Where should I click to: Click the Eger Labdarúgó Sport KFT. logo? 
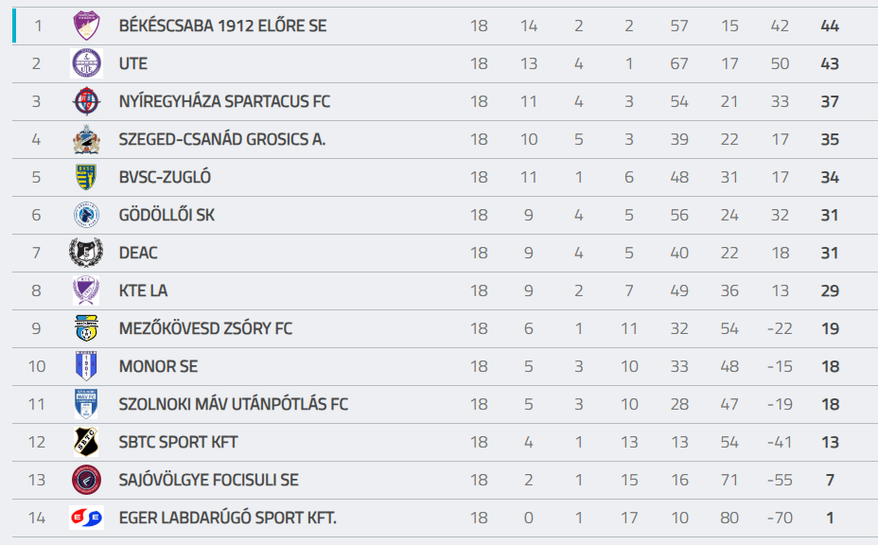tap(86, 518)
